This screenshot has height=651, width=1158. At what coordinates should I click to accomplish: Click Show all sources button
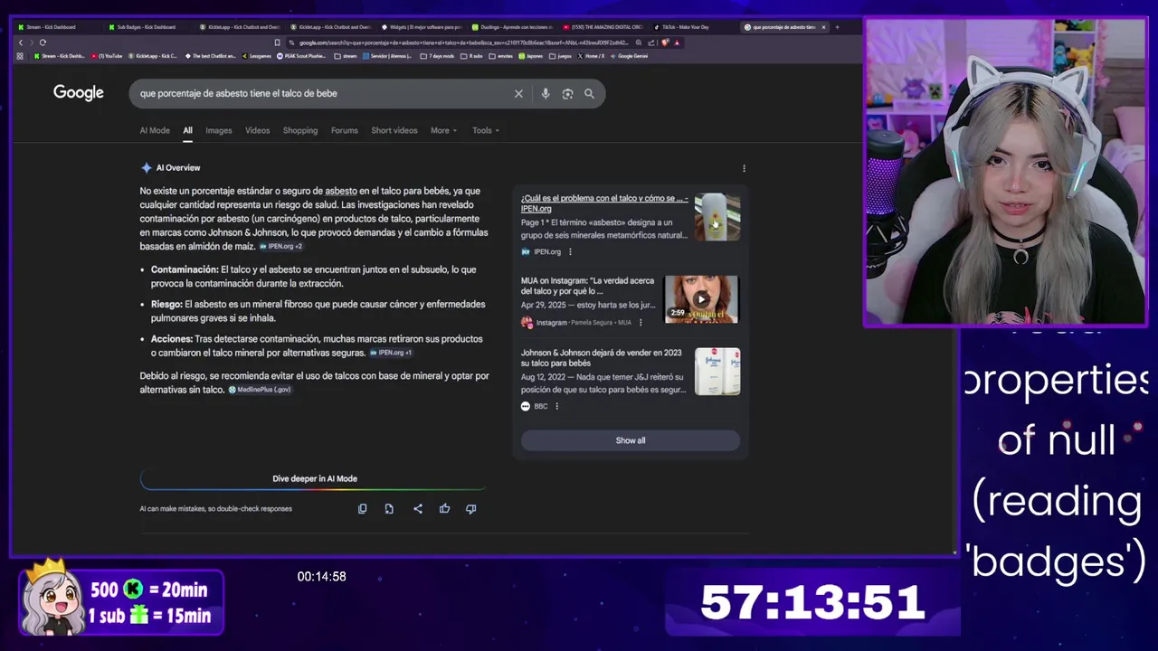click(x=631, y=440)
